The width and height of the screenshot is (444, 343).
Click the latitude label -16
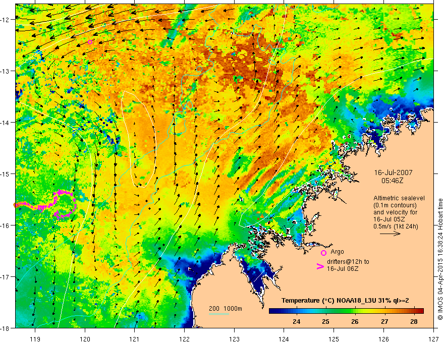click(6, 225)
